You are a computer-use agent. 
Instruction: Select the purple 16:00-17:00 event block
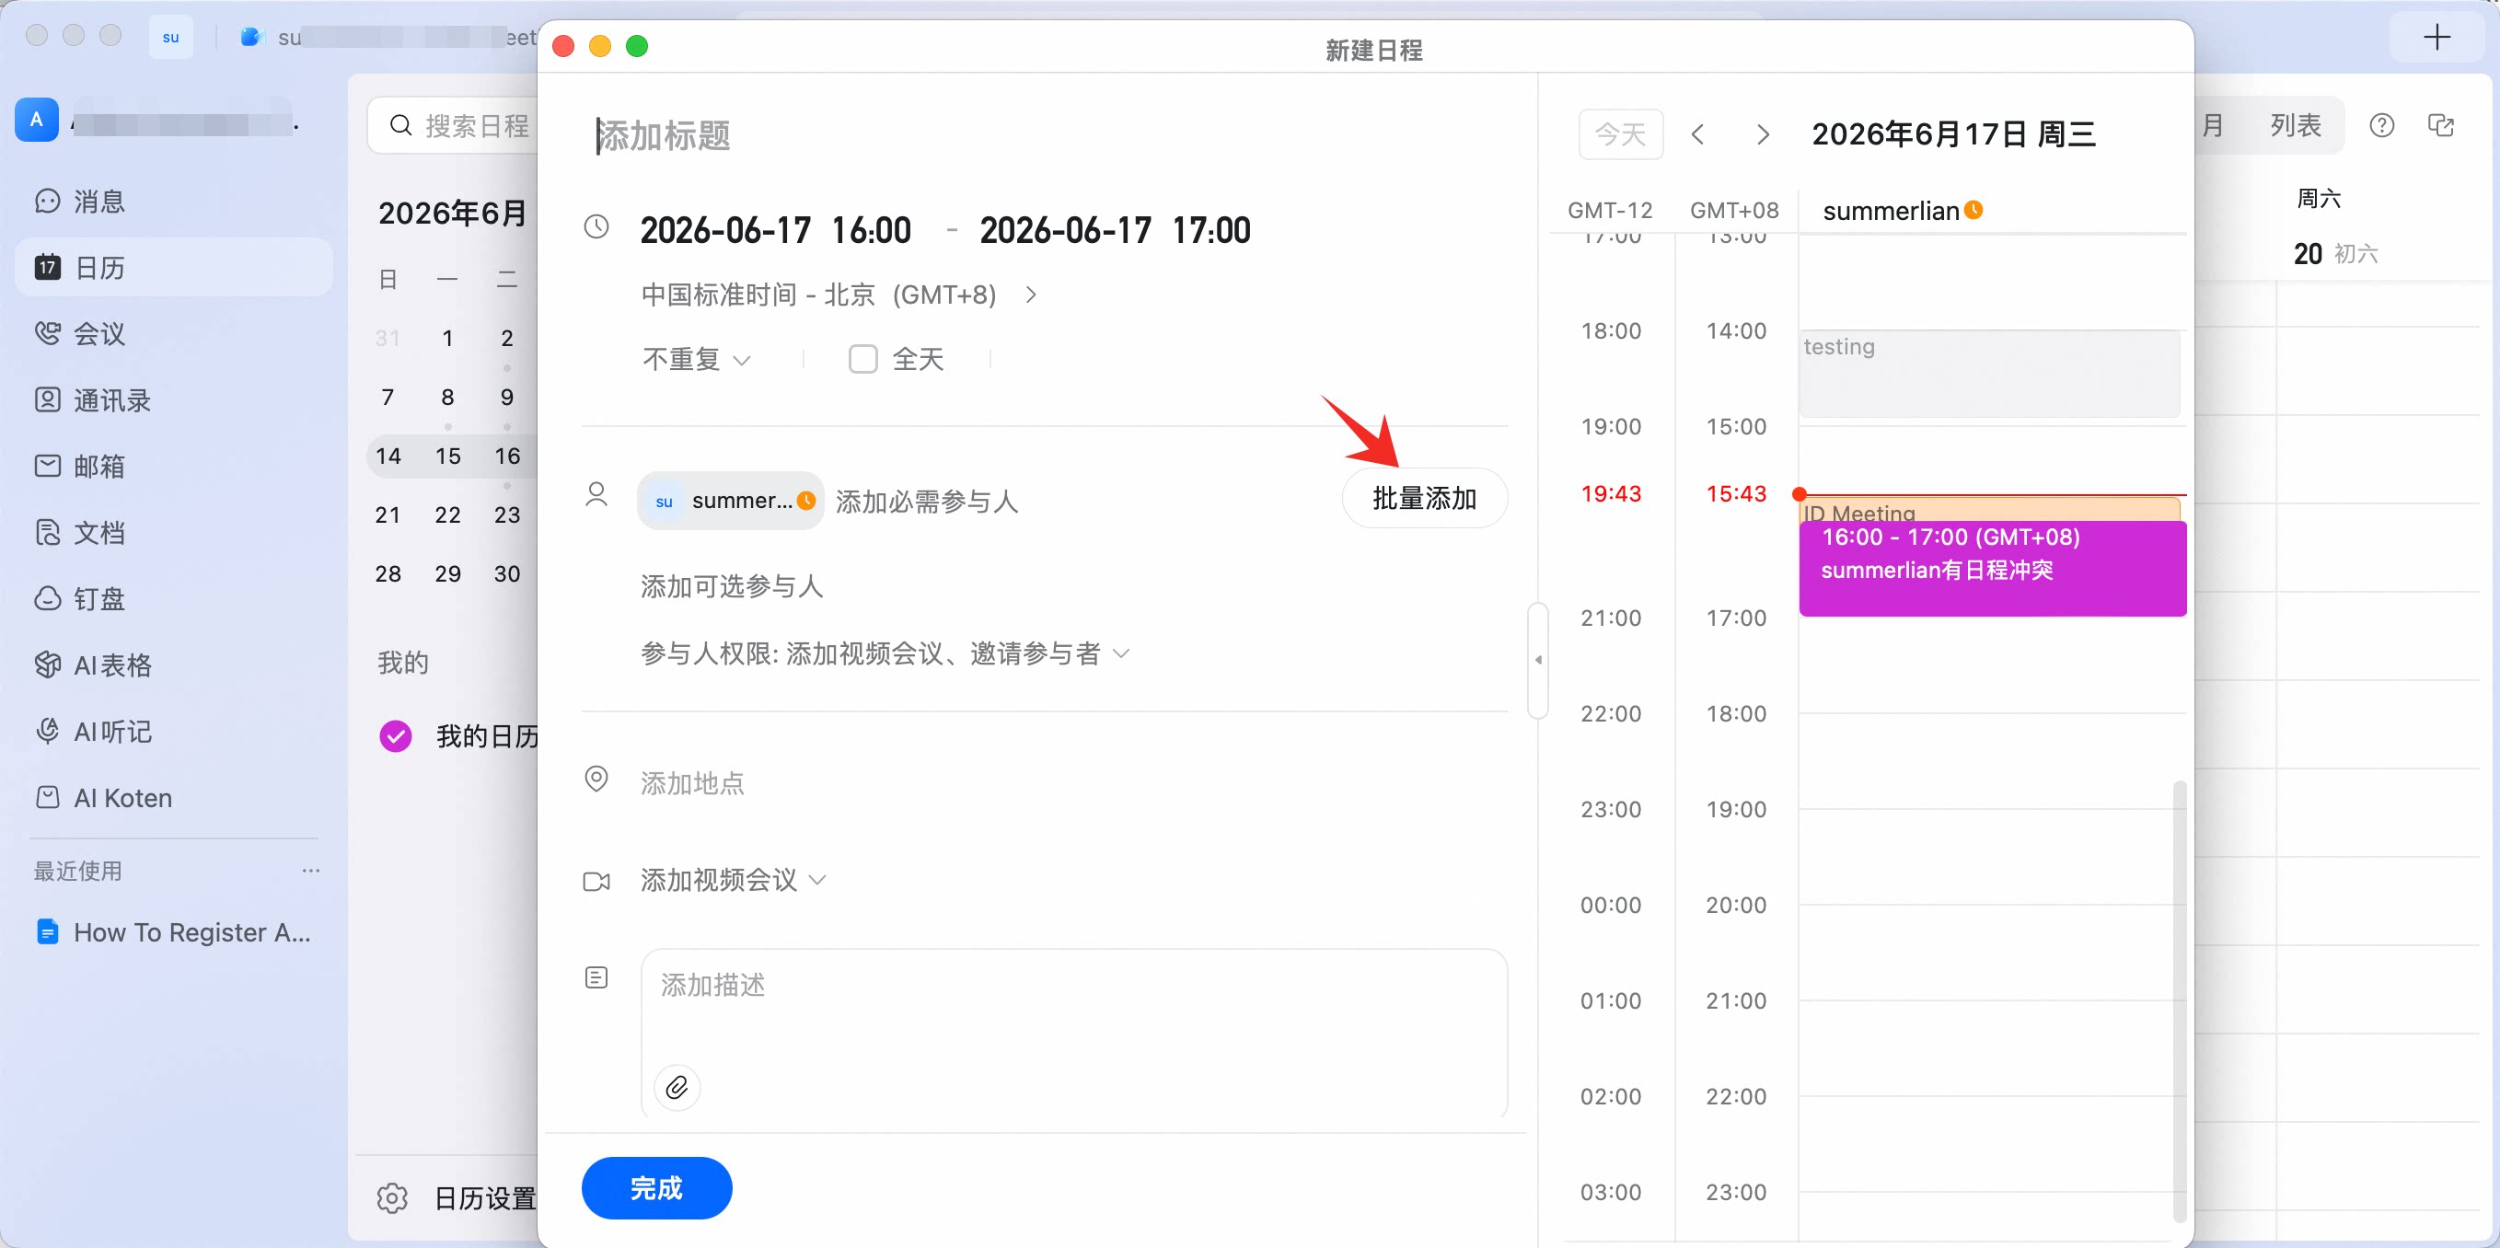pyautogui.click(x=1993, y=569)
